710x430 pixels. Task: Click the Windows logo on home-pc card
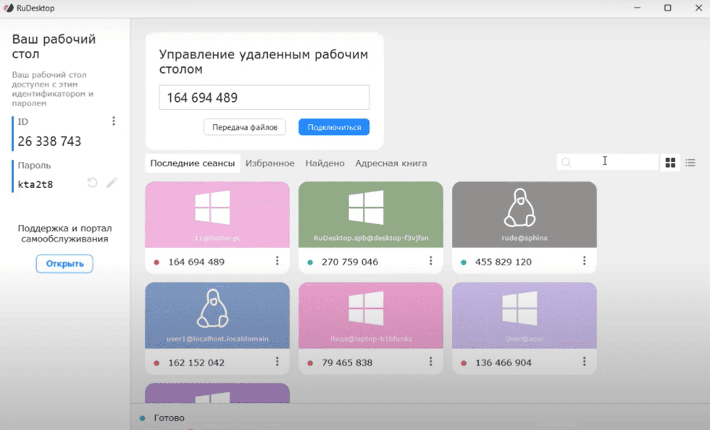(212, 208)
